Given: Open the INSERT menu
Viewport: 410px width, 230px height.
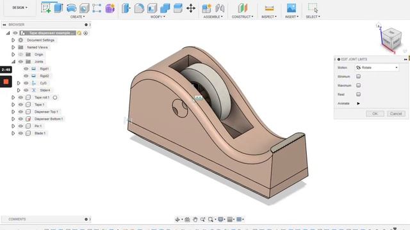Looking at the screenshot, I should 291,17.
